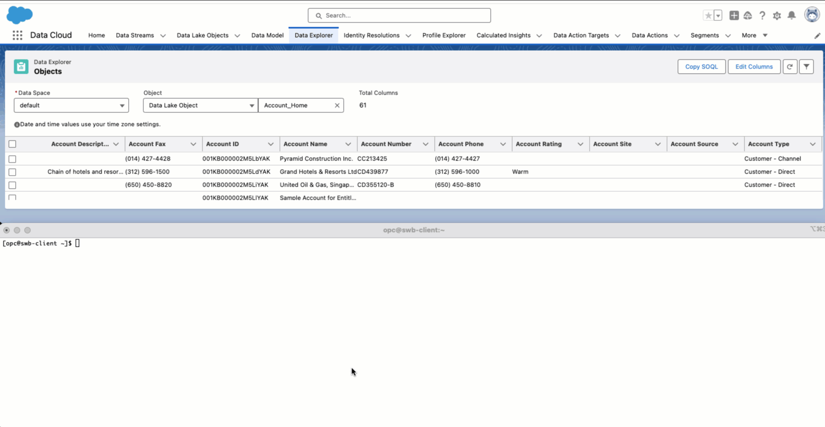Open Account Rating column menu chevron

coord(580,144)
